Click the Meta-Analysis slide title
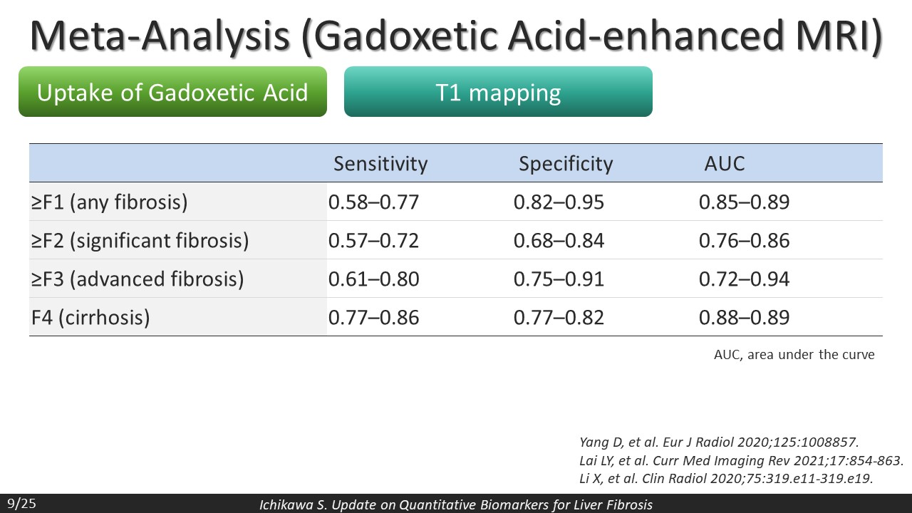Image resolution: width=912 pixels, height=513 pixels. [x=456, y=34]
